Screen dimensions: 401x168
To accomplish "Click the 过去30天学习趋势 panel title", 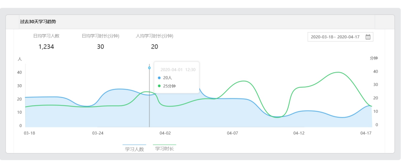I will (x=38, y=22).
